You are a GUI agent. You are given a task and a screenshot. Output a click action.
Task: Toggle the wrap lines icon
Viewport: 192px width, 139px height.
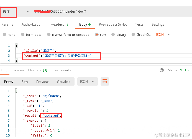pyautogui.click(x=105, y=81)
